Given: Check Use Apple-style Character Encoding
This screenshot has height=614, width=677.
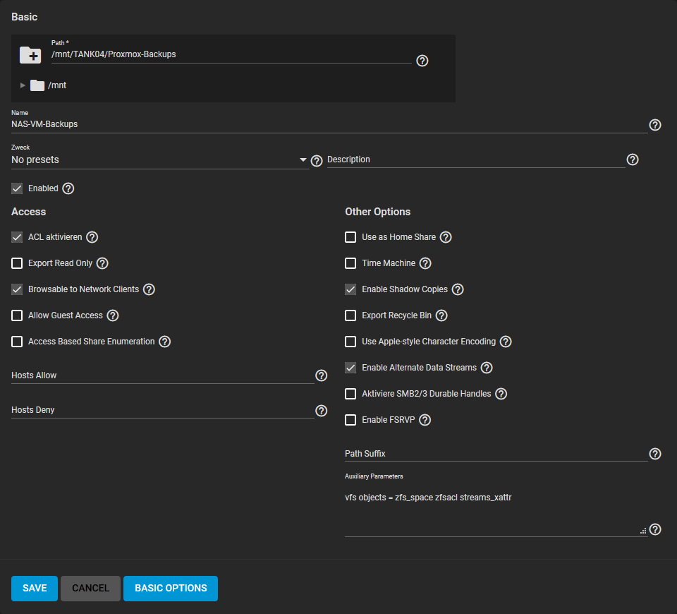Looking at the screenshot, I should 350,342.
